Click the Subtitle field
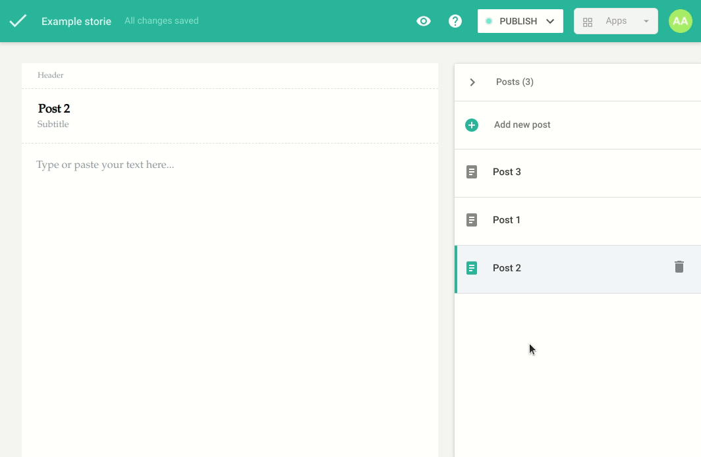 53,124
